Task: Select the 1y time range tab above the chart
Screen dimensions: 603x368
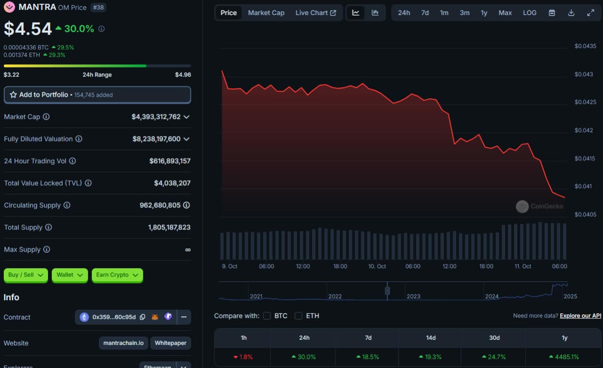Action: point(484,13)
